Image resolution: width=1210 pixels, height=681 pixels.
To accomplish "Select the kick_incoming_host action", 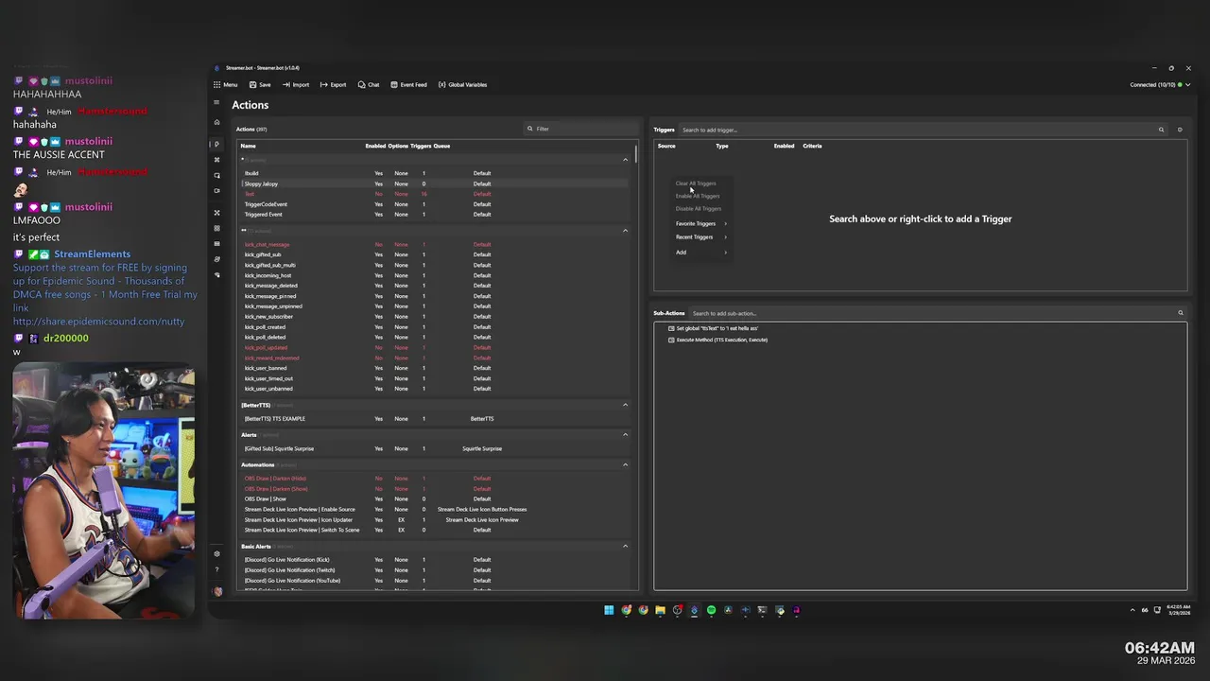I will click(x=435, y=275).
